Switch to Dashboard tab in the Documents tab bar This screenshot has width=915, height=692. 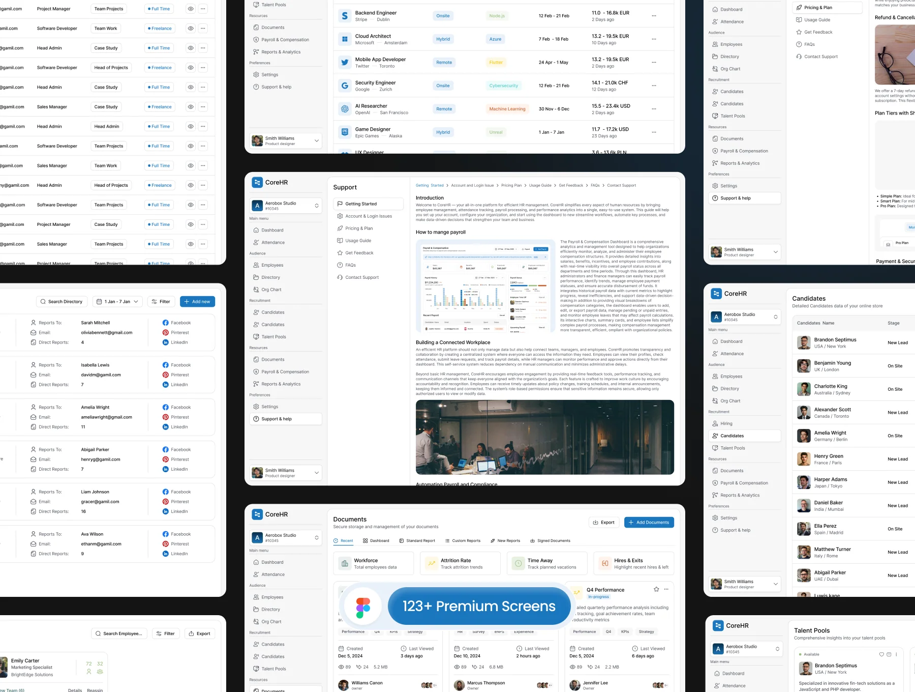coord(376,541)
